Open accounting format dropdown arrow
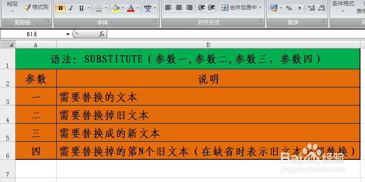Image resolution: width=365 pixels, height=182 pixels. [x=281, y=8]
